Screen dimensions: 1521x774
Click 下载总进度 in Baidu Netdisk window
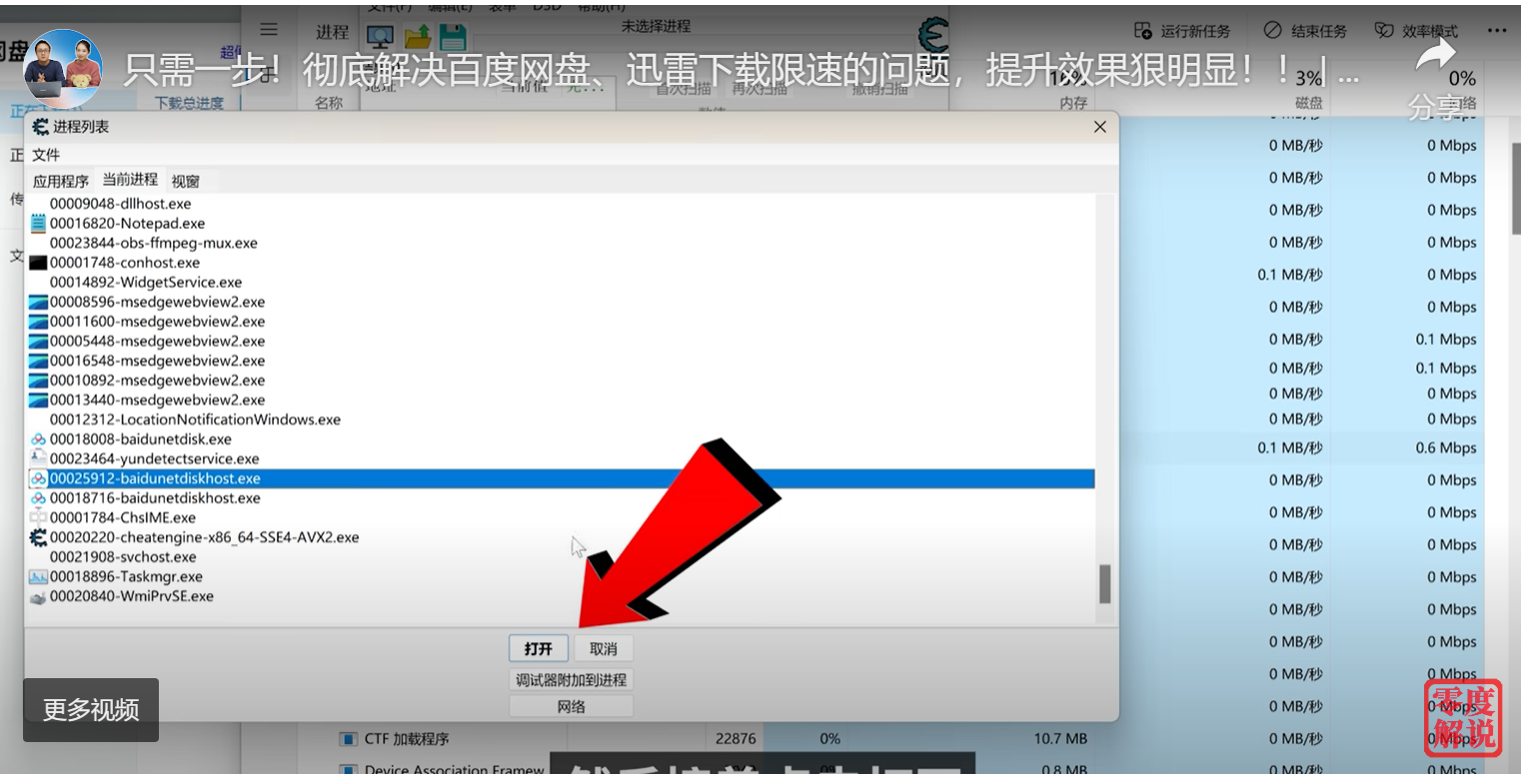pyautogui.click(x=190, y=103)
